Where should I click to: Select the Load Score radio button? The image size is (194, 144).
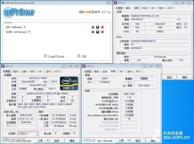45,56
